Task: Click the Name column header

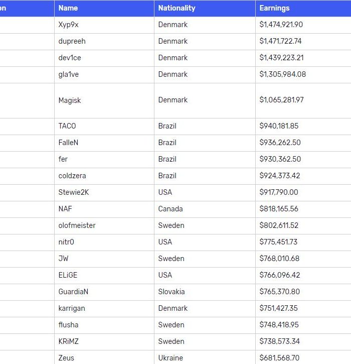Action: (x=68, y=8)
